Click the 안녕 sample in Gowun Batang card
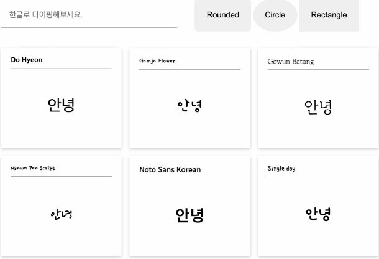 coord(318,107)
